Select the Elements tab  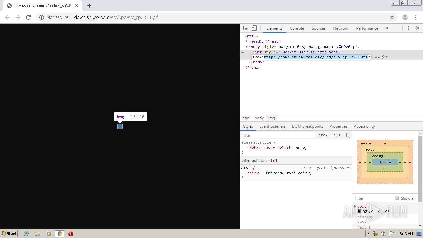[274, 28]
